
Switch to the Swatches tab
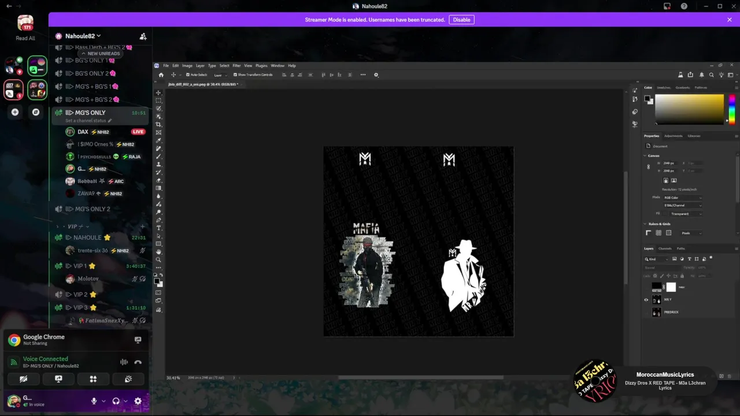664,88
